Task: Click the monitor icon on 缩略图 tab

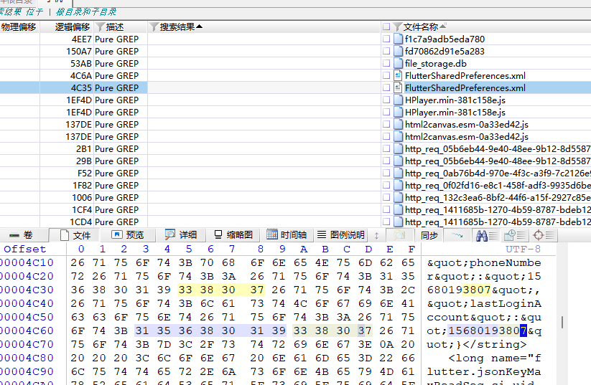Action: point(218,235)
